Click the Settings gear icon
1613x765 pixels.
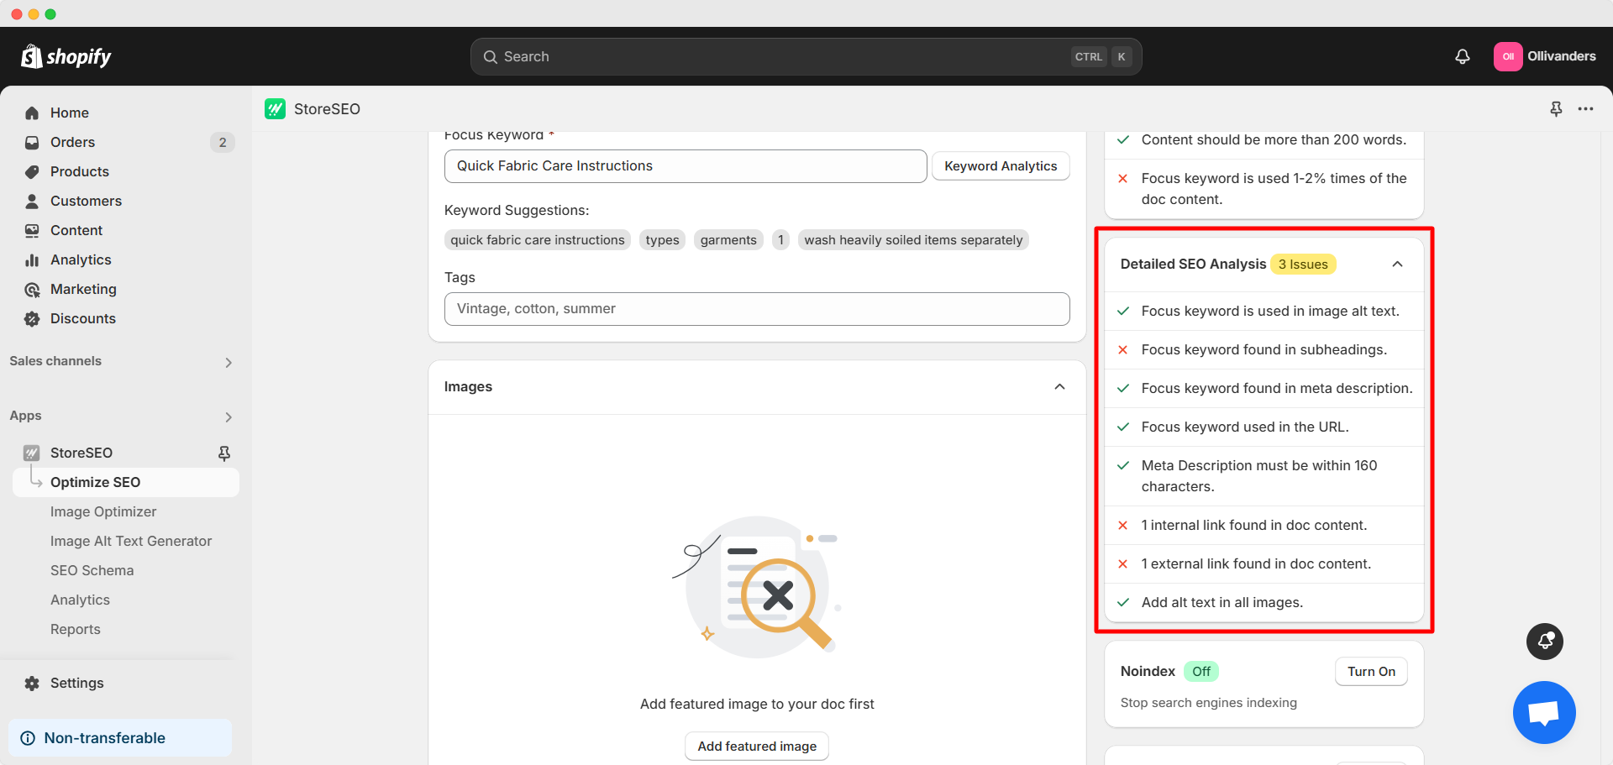click(32, 683)
